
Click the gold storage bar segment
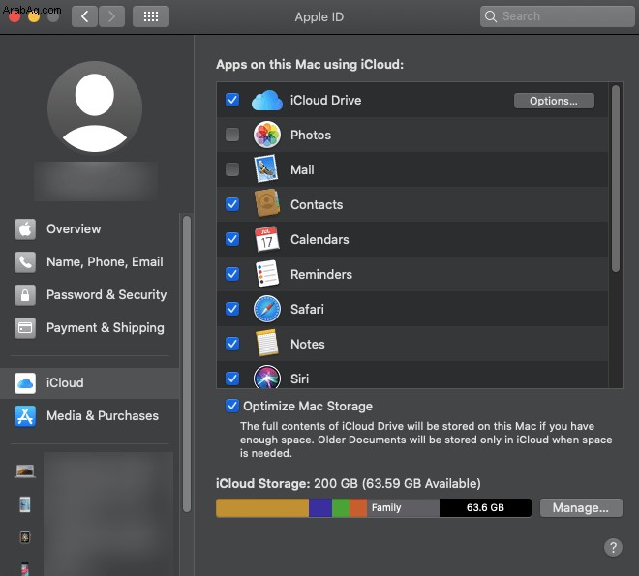(x=262, y=507)
